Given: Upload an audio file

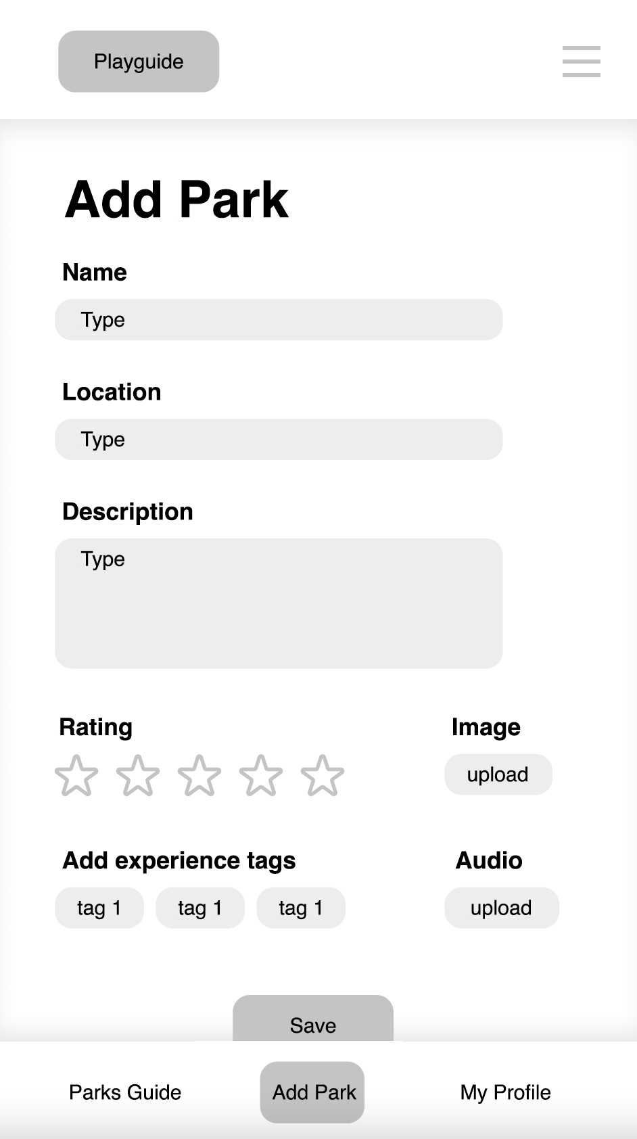Looking at the screenshot, I should pyautogui.click(x=501, y=908).
